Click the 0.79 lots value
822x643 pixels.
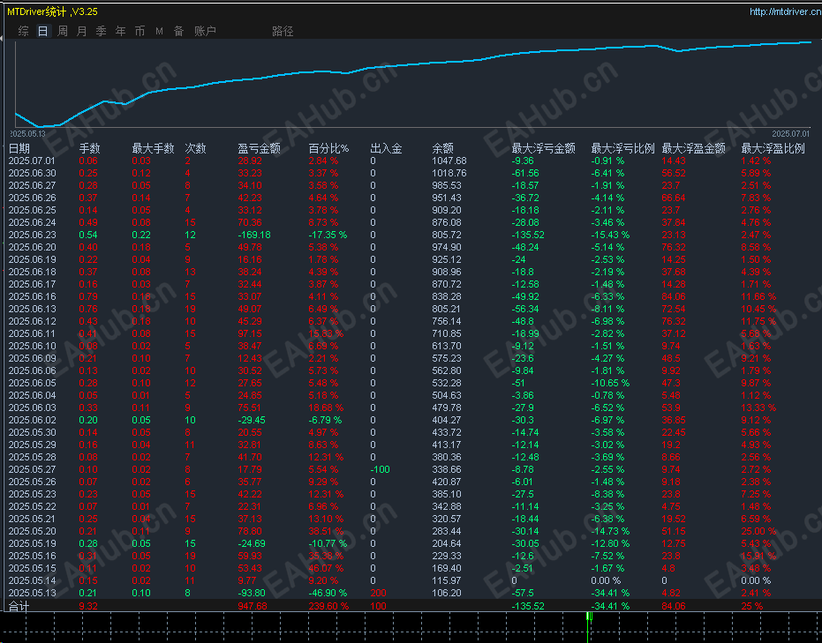point(88,297)
